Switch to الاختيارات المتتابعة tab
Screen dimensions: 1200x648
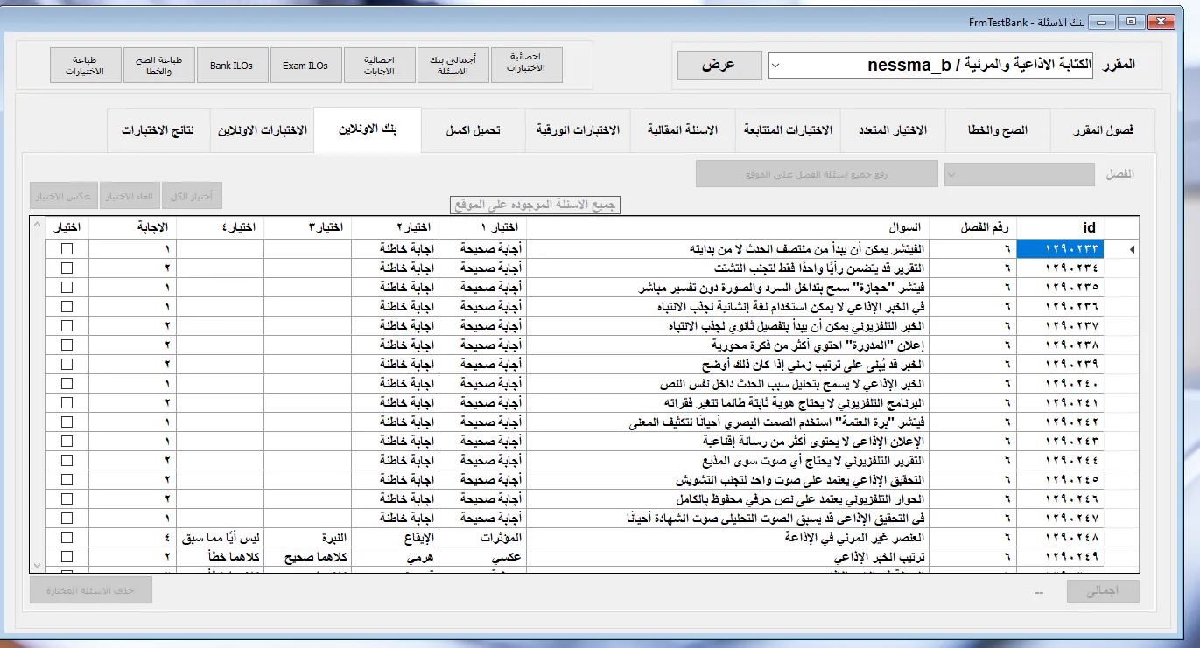point(788,130)
